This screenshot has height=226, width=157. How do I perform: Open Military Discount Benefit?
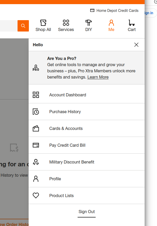point(72,162)
